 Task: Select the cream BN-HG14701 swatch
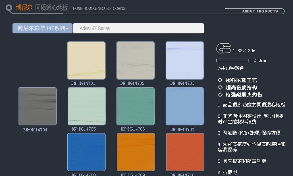86,61
